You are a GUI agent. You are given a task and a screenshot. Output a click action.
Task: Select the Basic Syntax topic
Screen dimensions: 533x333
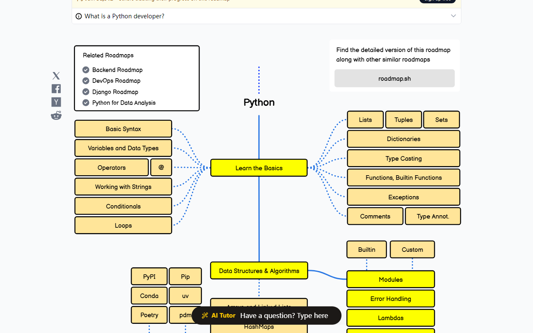(123, 129)
